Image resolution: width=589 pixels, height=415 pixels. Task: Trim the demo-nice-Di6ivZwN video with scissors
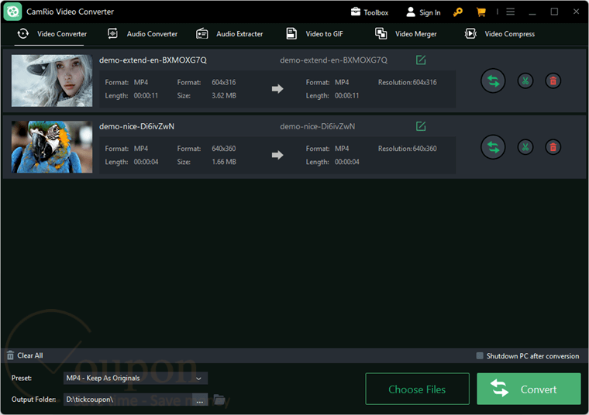(x=525, y=147)
